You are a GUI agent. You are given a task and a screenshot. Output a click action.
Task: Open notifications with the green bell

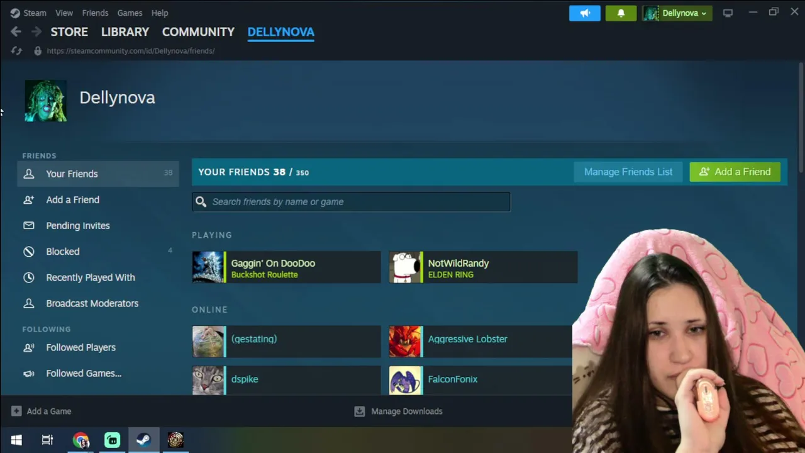click(x=621, y=13)
